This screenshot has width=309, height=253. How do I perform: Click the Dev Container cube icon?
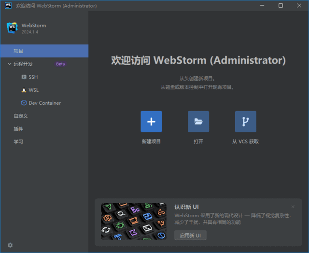click(24, 103)
